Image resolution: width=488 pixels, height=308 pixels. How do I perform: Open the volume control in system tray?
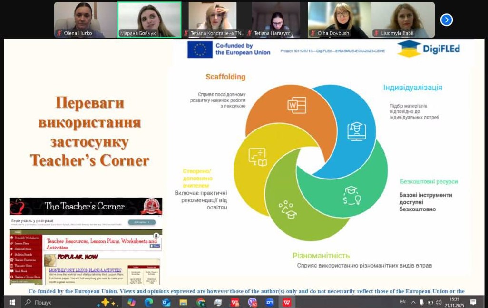tap(438, 302)
